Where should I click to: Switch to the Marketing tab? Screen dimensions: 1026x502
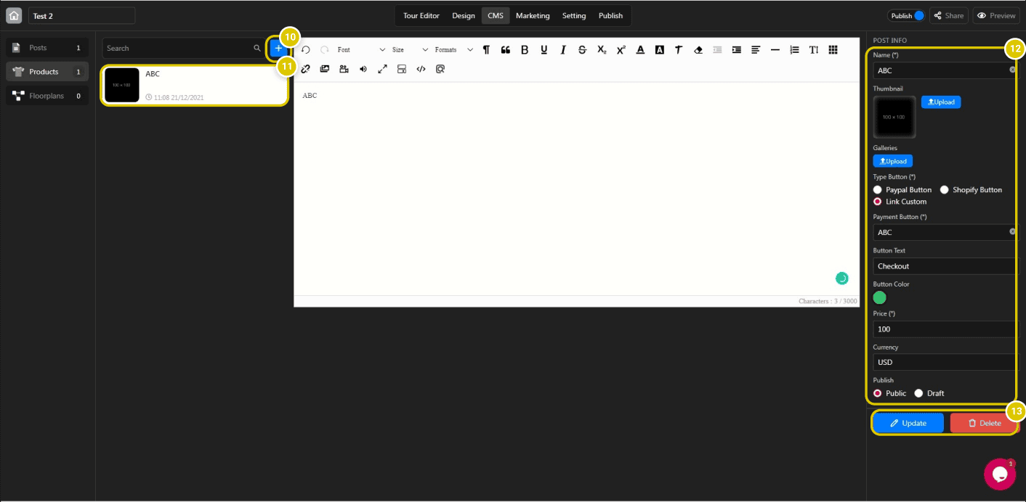[x=532, y=15]
